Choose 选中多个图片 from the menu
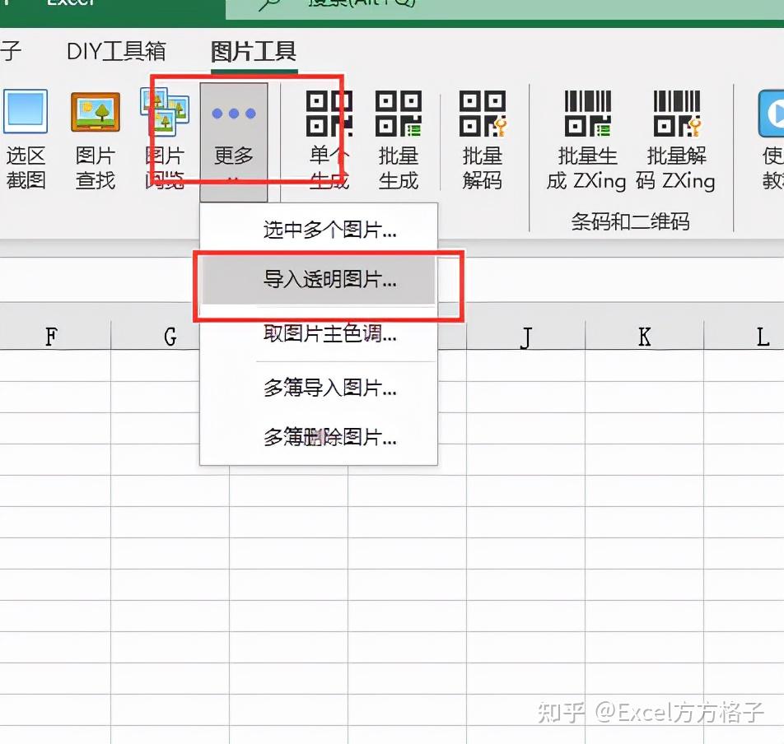Image resolution: width=784 pixels, height=744 pixels. pyautogui.click(x=328, y=230)
